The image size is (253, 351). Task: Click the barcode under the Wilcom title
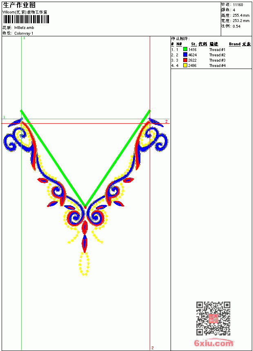[26, 19]
